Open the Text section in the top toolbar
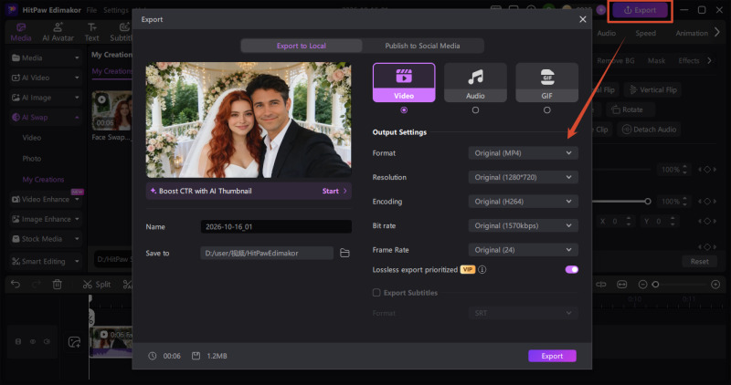 [x=92, y=33]
